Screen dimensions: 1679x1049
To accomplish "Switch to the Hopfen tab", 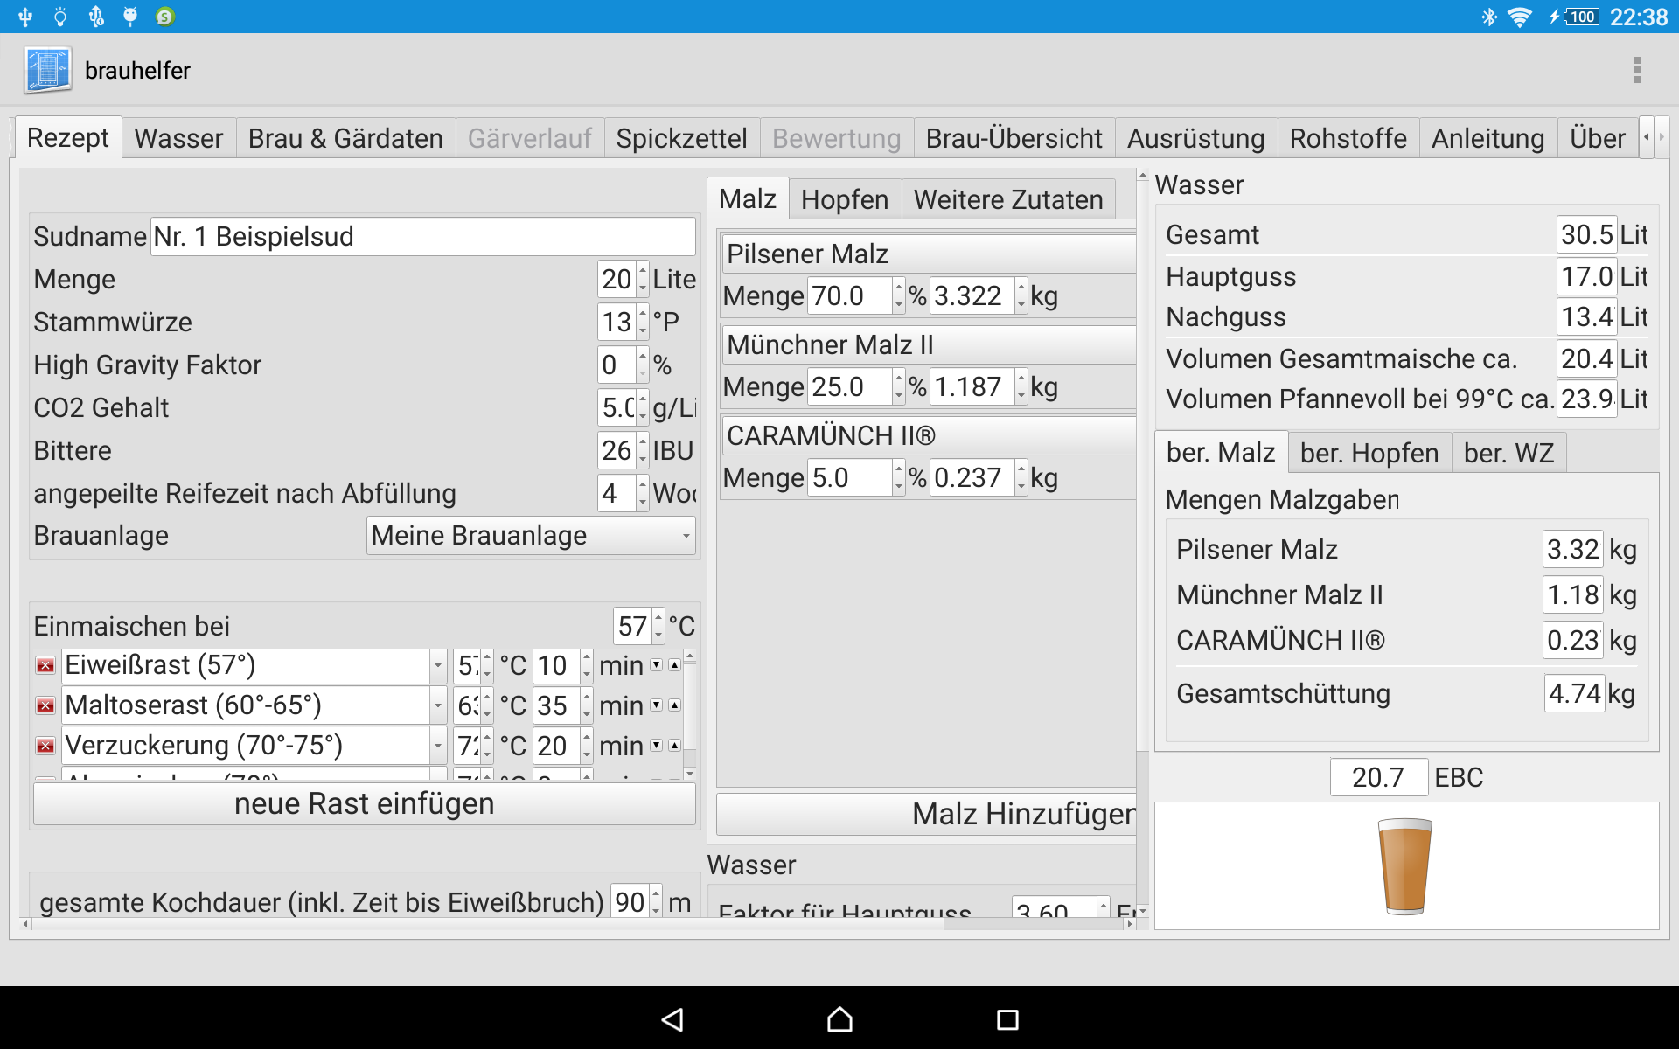I will click(844, 200).
